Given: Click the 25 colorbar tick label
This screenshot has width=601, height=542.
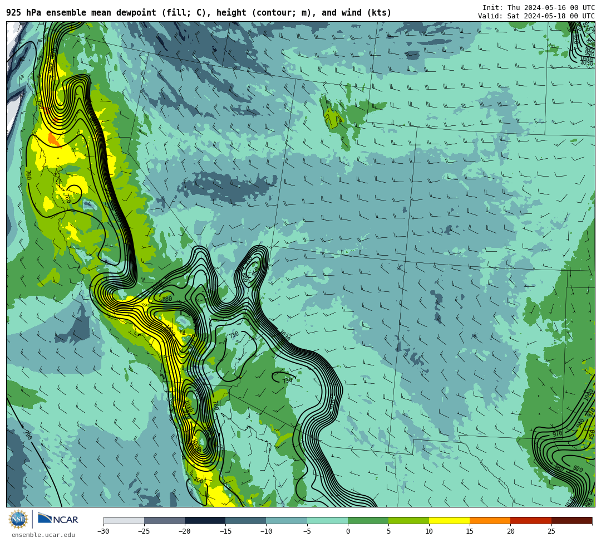Looking at the screenshot, I should coord(551,531).
